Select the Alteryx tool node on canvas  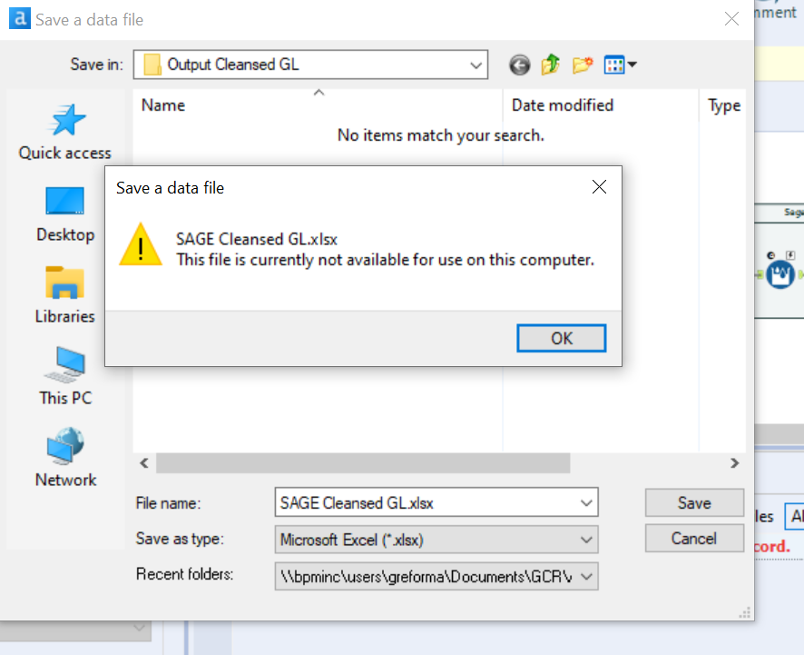[780, 273]
